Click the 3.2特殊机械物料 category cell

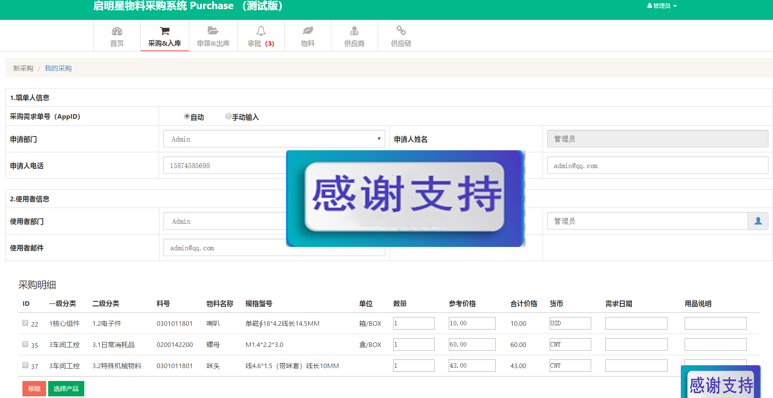(117, 366)
